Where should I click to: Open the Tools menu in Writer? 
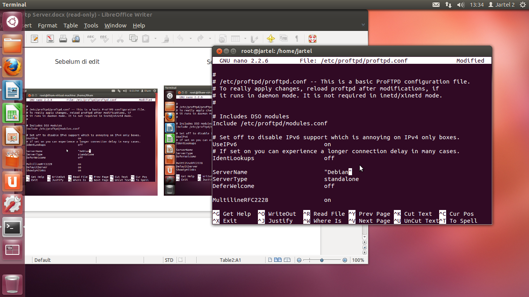click(x=91, y=26)
